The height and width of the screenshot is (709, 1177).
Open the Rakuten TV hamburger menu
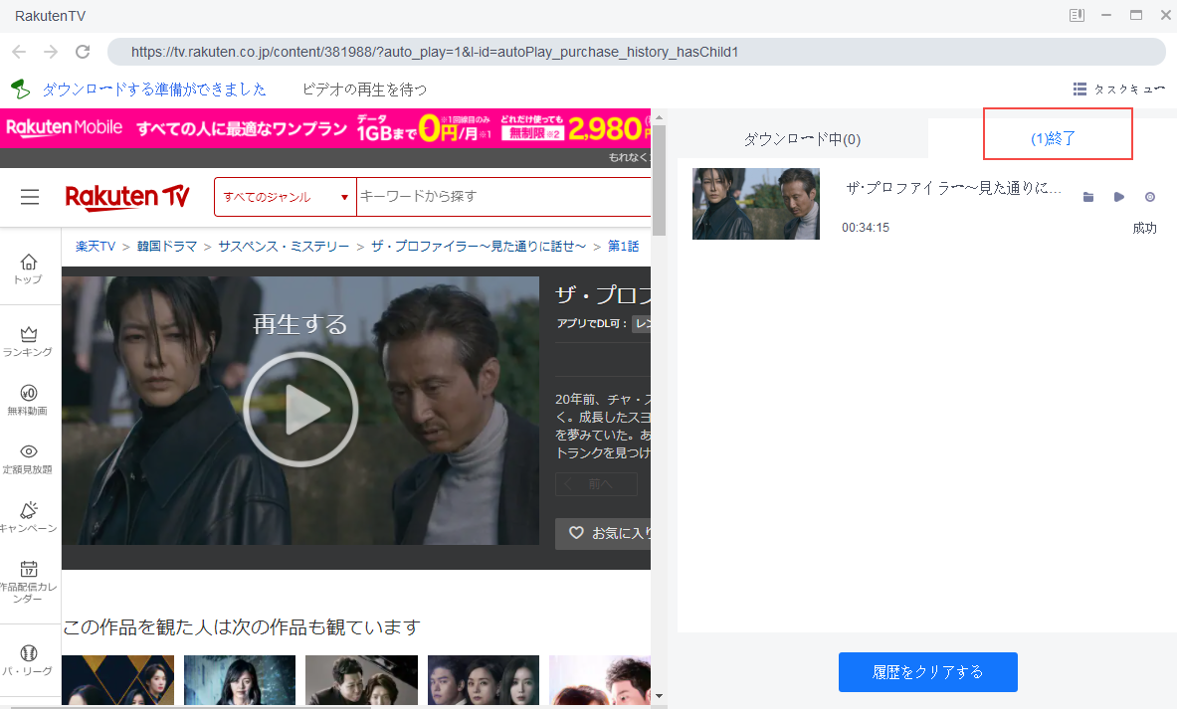coord(30,197)
